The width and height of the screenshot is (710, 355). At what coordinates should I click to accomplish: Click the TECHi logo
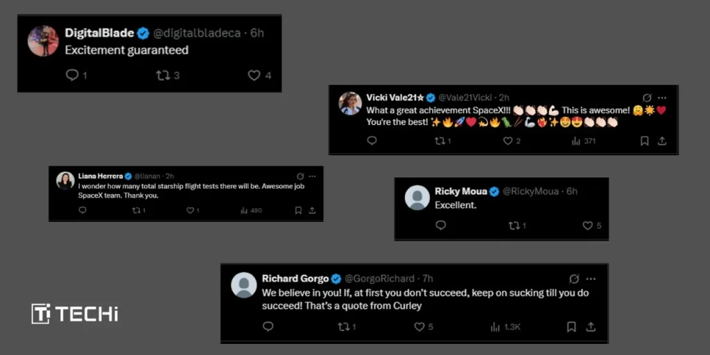click(x=75, y=313)
